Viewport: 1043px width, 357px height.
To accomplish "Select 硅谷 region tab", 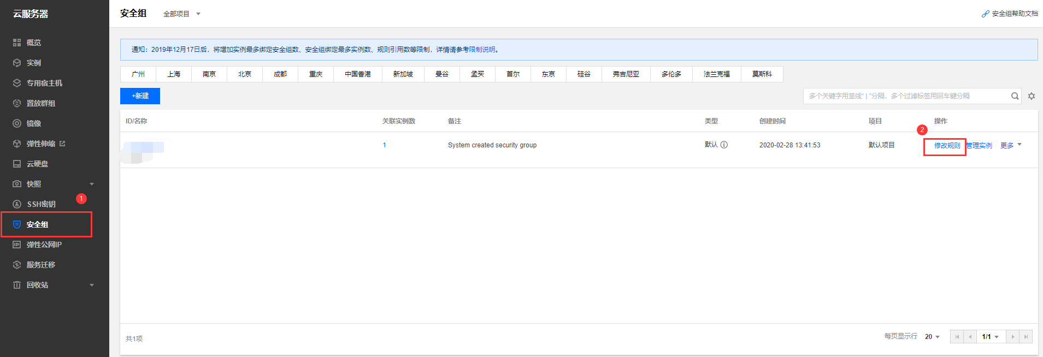I will [584, 74].
